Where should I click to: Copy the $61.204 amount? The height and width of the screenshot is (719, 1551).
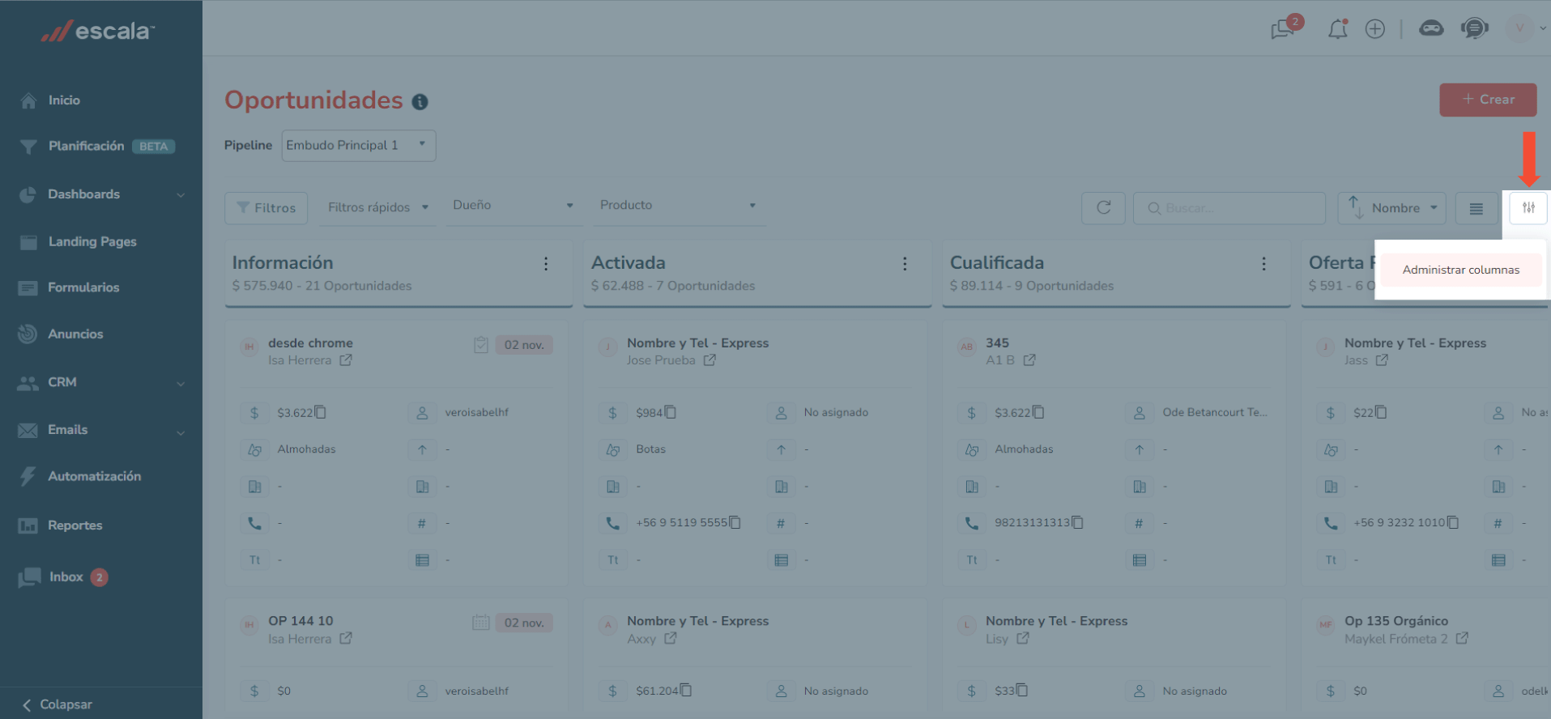click(686, 690)
